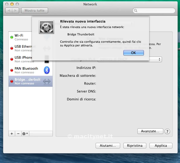This screenshot has height=163, width=180.
Task: Zoom the window with the green button
Action: click(17, 4)
